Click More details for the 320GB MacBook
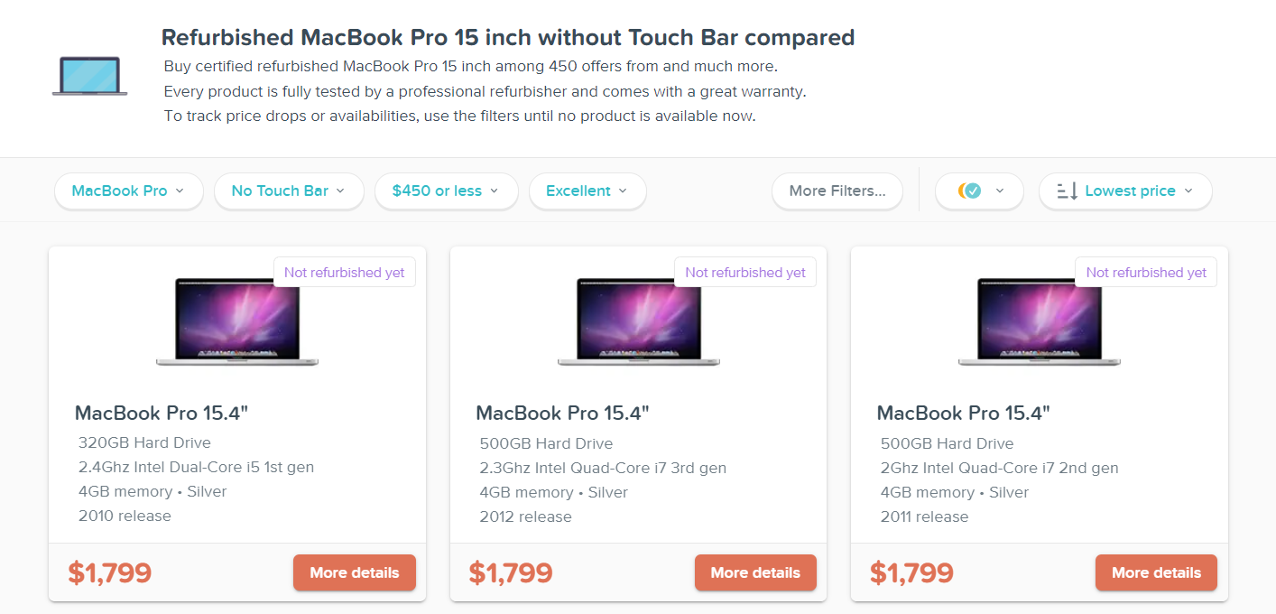The height and width of the screenshot is (614, 1276). click(354, 572)
